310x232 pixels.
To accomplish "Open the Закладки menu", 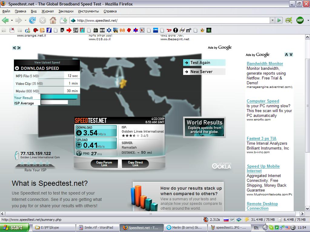I will [66, 11].
